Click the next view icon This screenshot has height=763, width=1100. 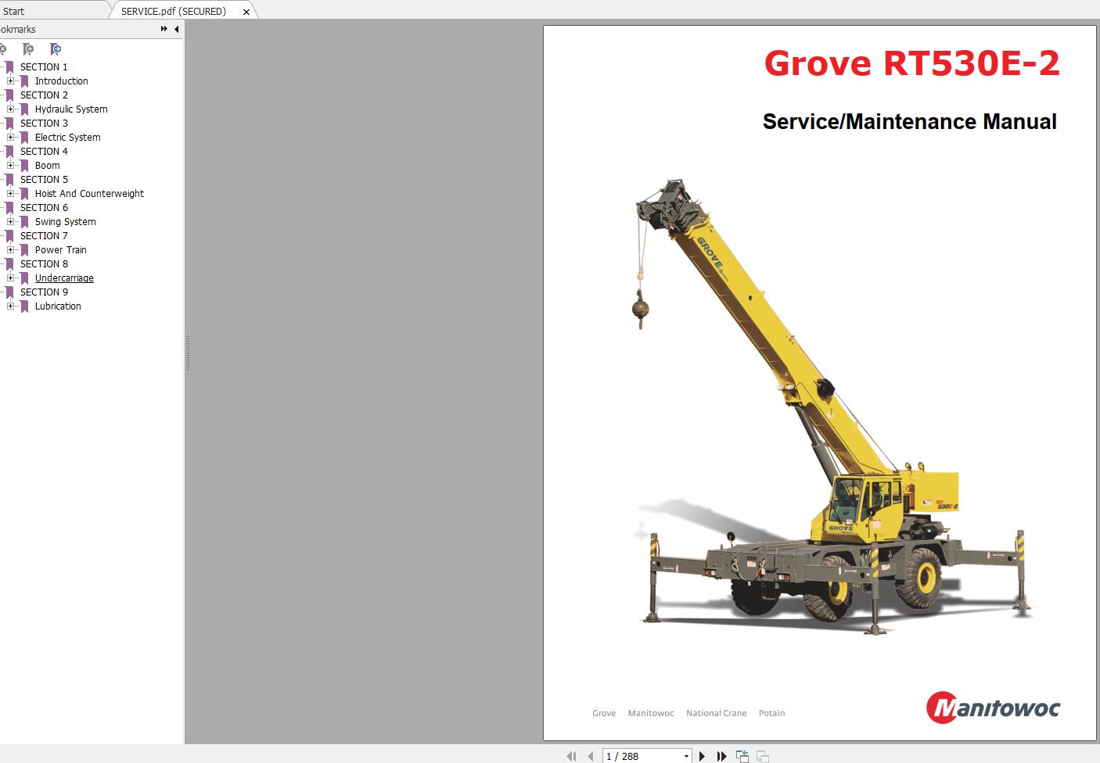(x=762, y=756)
